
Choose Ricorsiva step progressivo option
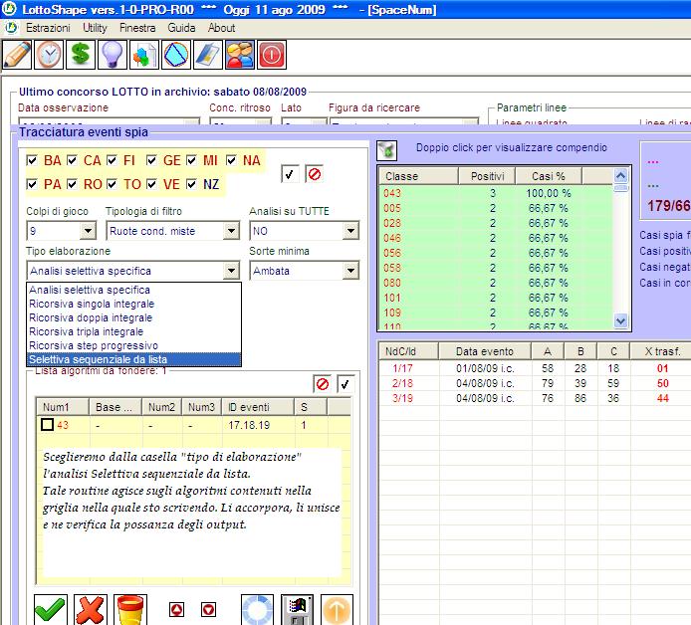pyautogui.click(x=134, y=345)
